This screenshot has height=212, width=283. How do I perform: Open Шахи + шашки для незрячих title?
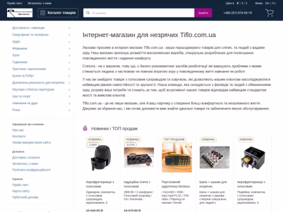(x=213, y=184)
